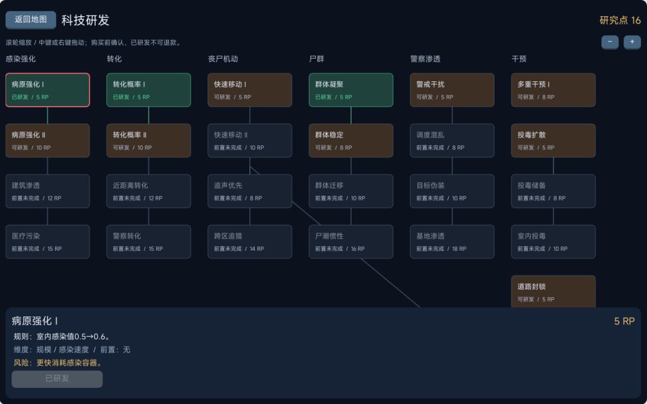Screen dimensions: 647x404
Task: Click the 尸群 column header
Action: click(316, 59)
